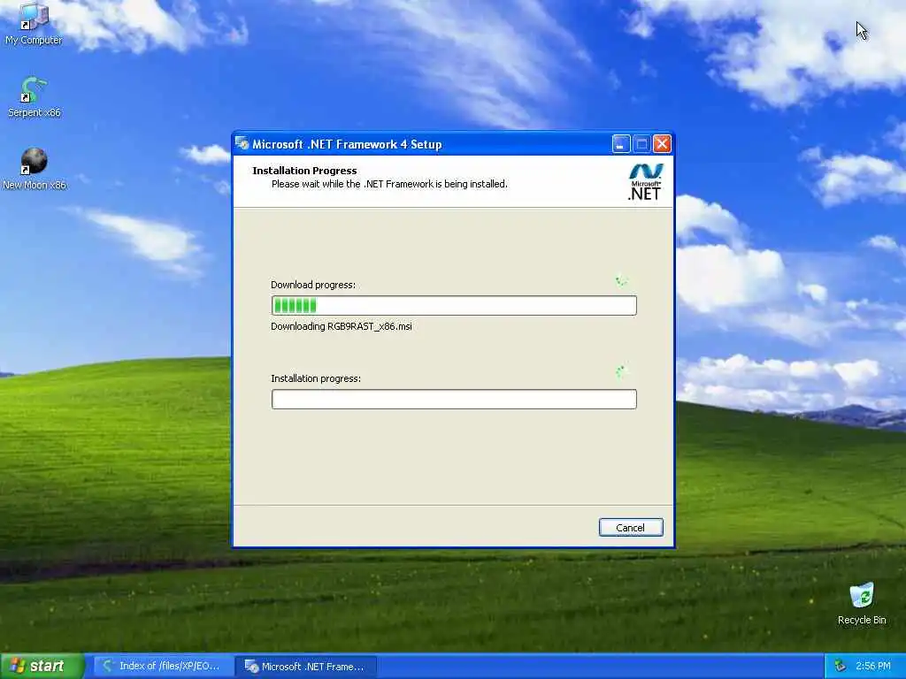This screenshot has height=679, width=906.
Task: Activate Microsoft .NET Framework taskbar button
Action: click(x=306, y=667)
